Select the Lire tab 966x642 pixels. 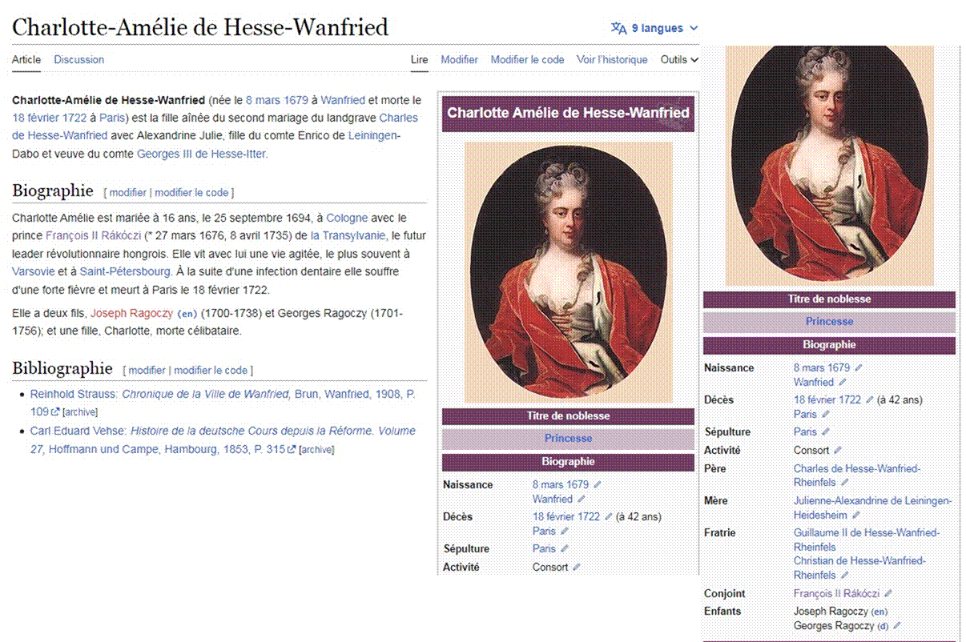[420, 59]
